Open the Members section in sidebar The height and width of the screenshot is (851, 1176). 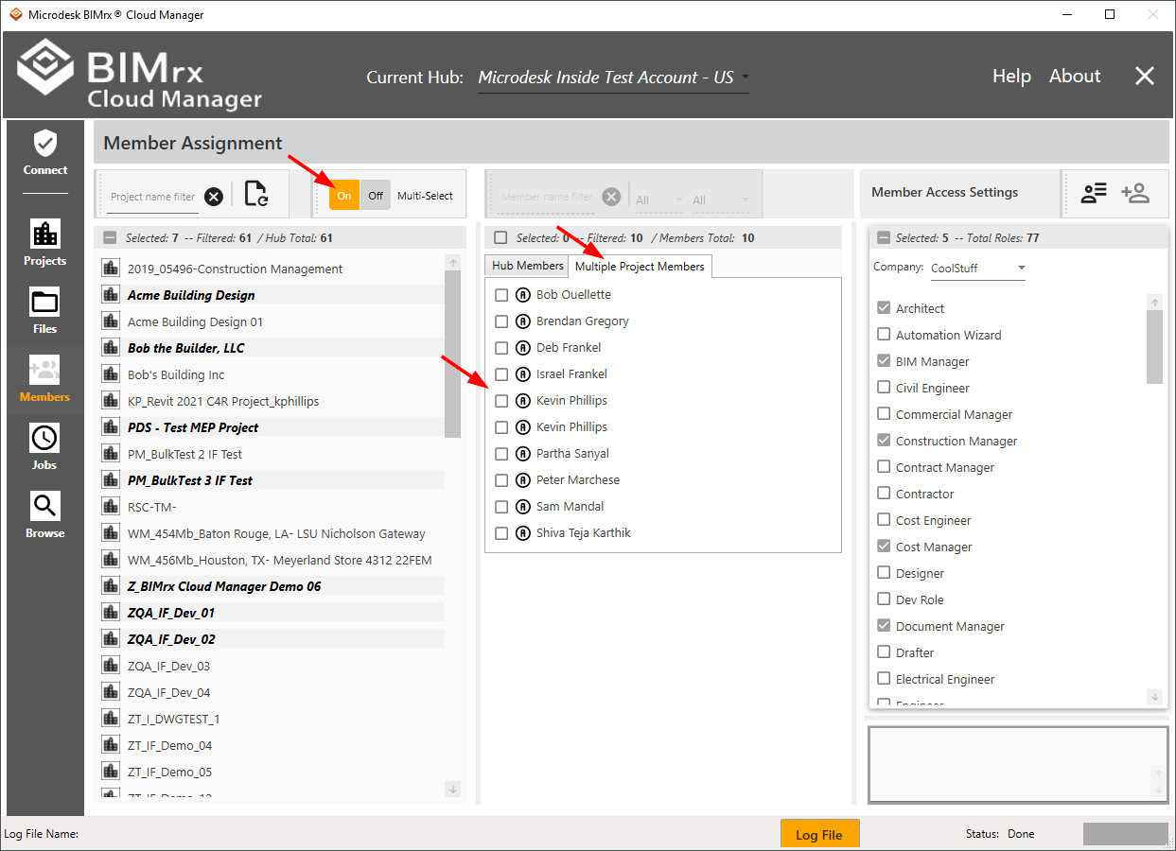click(x=45, y=379)
